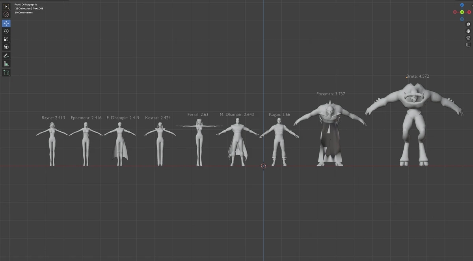This screenshot has height=261, width=473.
Task: Click the blue Z axis gizmo handle
Action: click(462, 5)
